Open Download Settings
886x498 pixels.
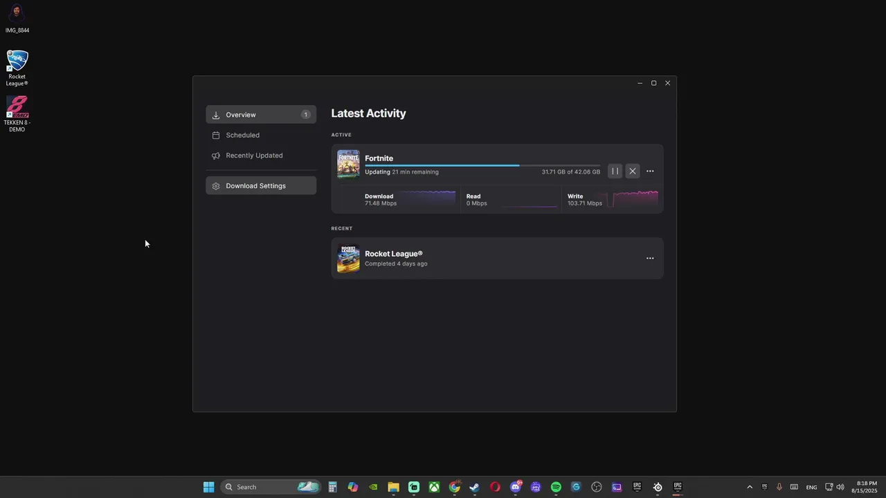(261, 185)
